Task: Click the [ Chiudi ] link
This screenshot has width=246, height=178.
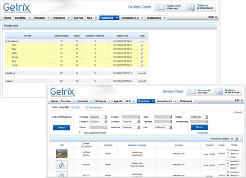Action: click(238, 112)
